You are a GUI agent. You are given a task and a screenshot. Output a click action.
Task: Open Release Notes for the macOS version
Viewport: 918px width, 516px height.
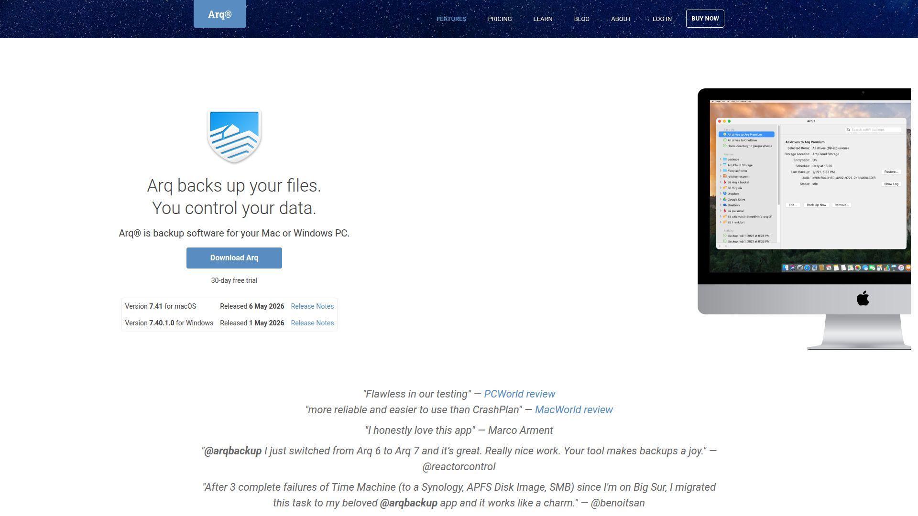[x=312, y=306]
